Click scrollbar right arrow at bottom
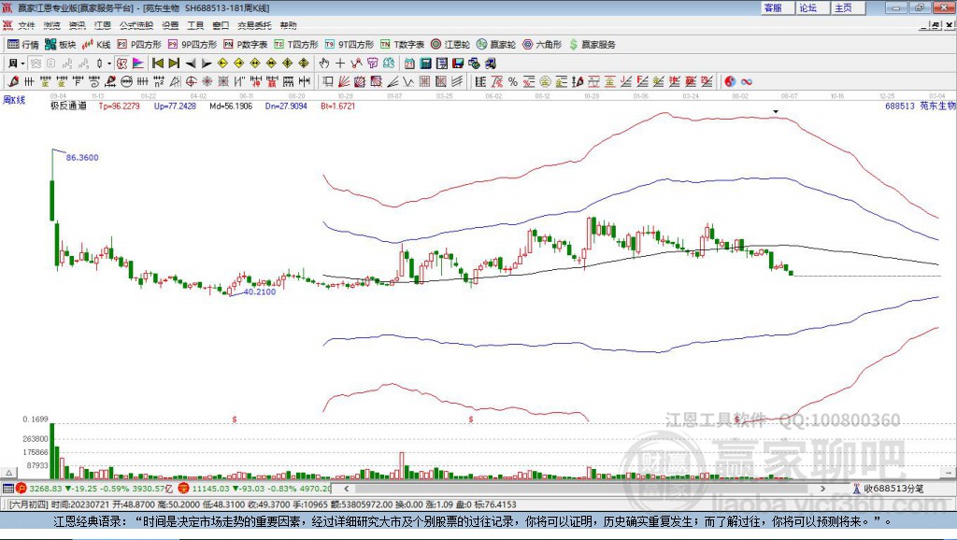 coord(822,489)
